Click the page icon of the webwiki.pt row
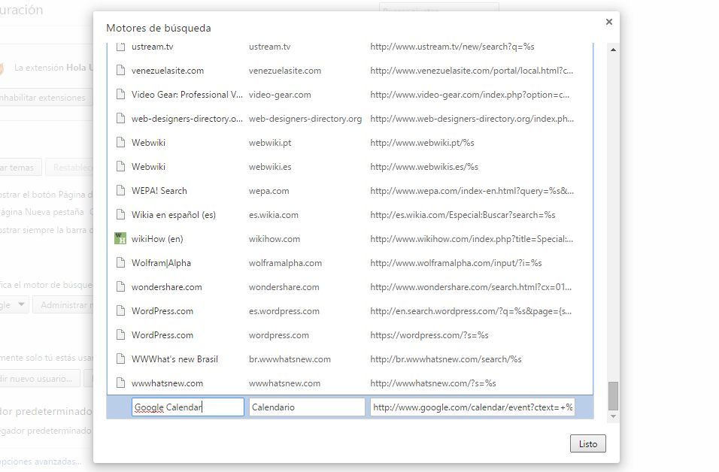This screenshot has width=719, height=472. (x=120, y=143)
